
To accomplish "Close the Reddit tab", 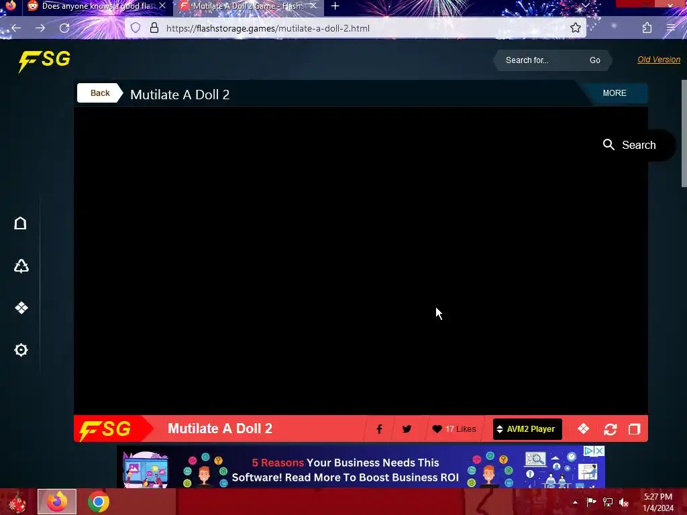I will [162, 5].
